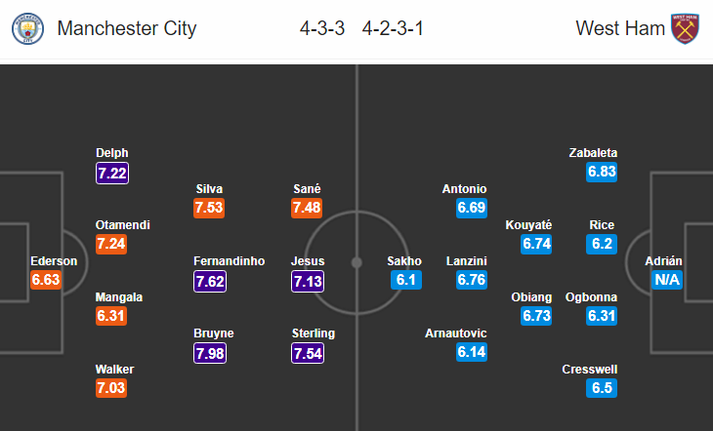Open player Delph's name

click(112, 152)
